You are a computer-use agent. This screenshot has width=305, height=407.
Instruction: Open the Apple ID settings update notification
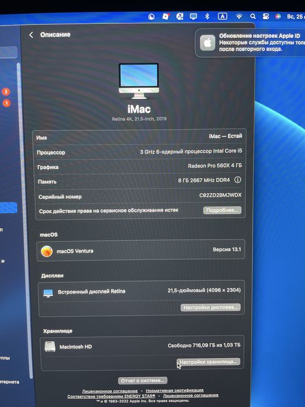[250, 43]
